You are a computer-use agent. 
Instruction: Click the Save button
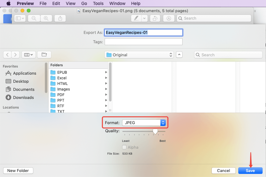pos(250,170)
